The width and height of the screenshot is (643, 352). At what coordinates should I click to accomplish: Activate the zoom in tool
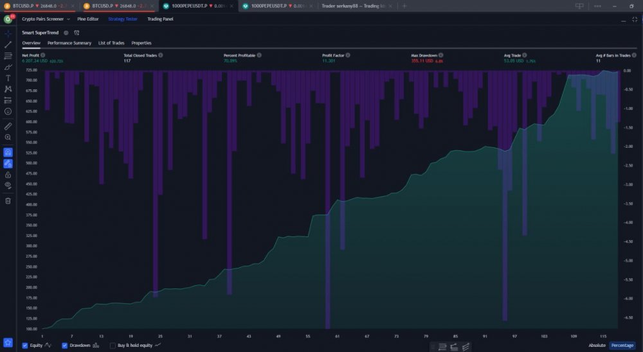8,137
